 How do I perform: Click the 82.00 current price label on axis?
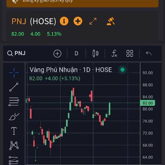tap(147, 103)
